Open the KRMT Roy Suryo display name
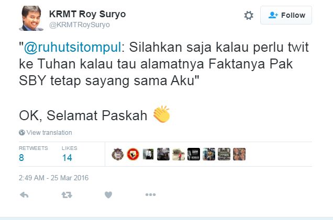 87,14
